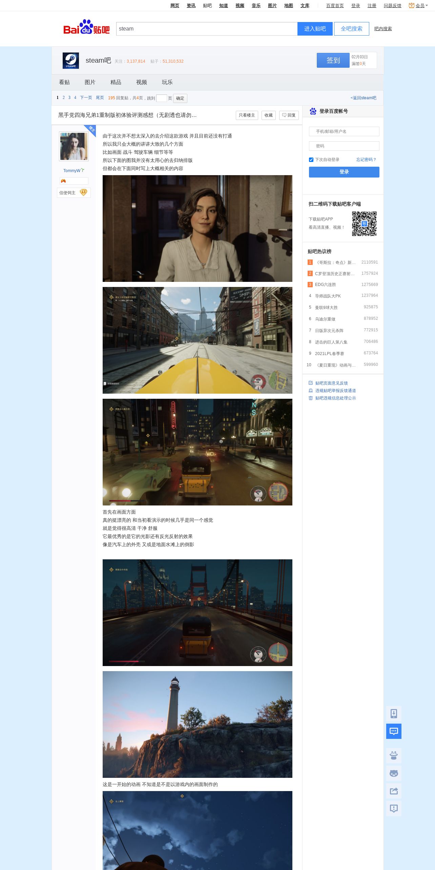Click the TommyW username link
The image size is (435, 870).
[72, 170]
